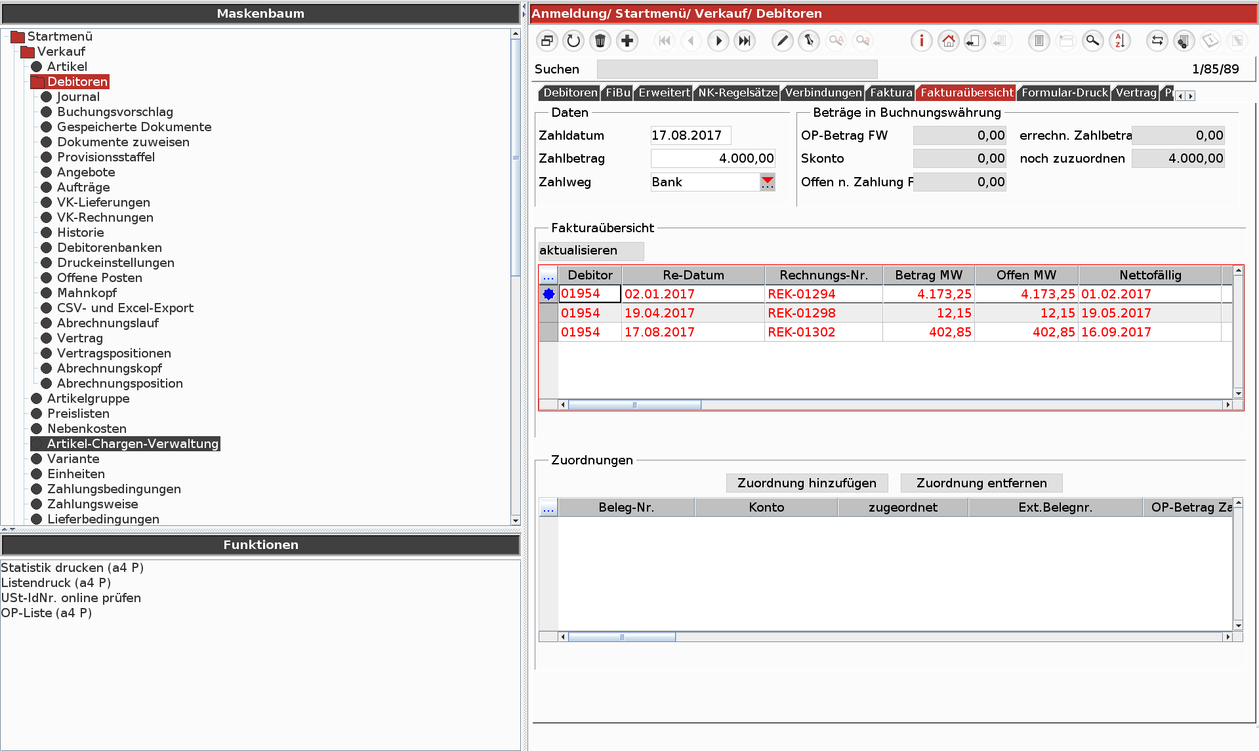The width and height of the screenshot is (1259, 751).
Task: Collapse the Debitoren tree node
Action: coord(37,82)
